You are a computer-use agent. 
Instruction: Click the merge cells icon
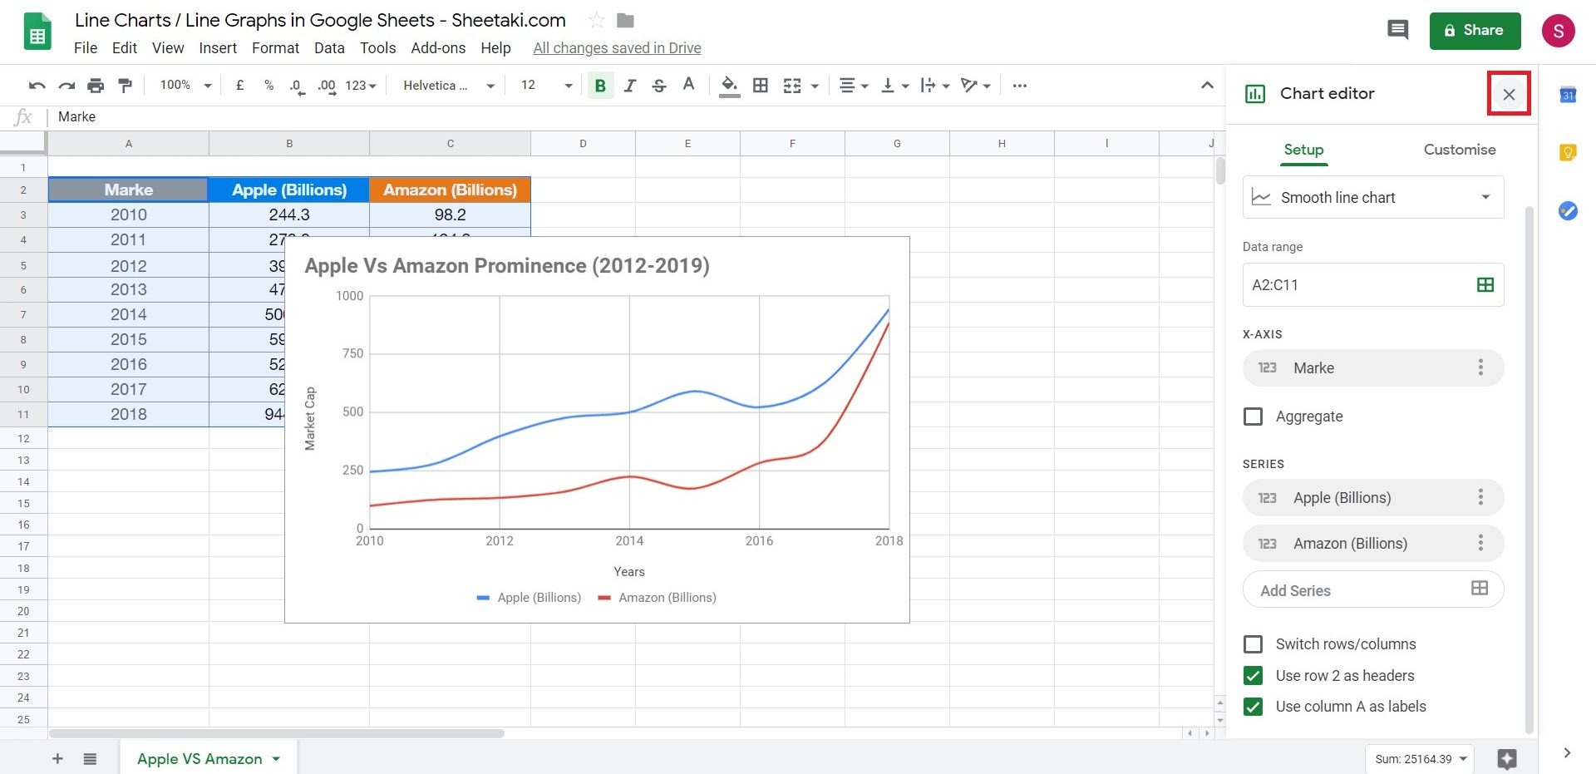792,86
